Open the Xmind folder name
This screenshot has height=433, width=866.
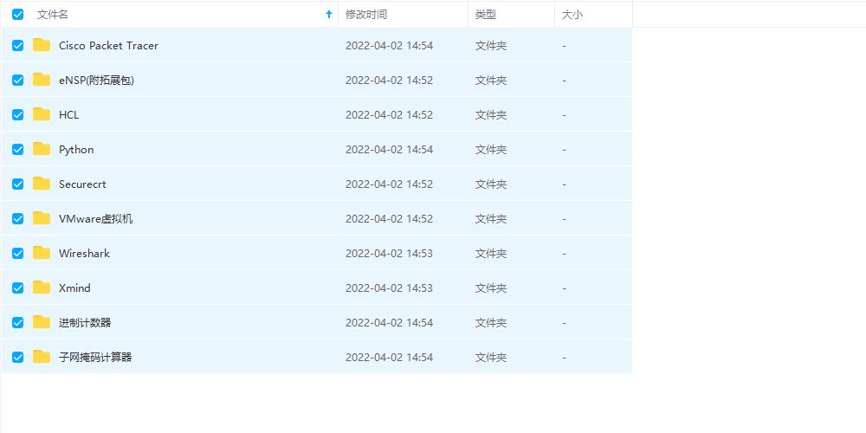(74, 288)
